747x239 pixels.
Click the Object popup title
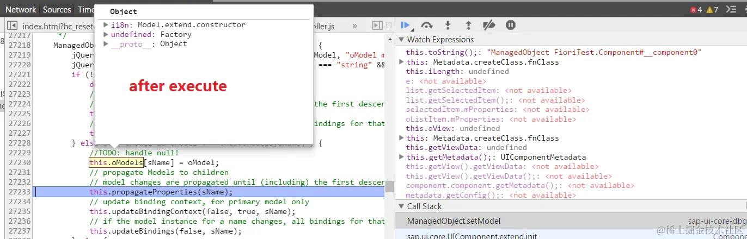pyautogui.click(x=124, y=11)
